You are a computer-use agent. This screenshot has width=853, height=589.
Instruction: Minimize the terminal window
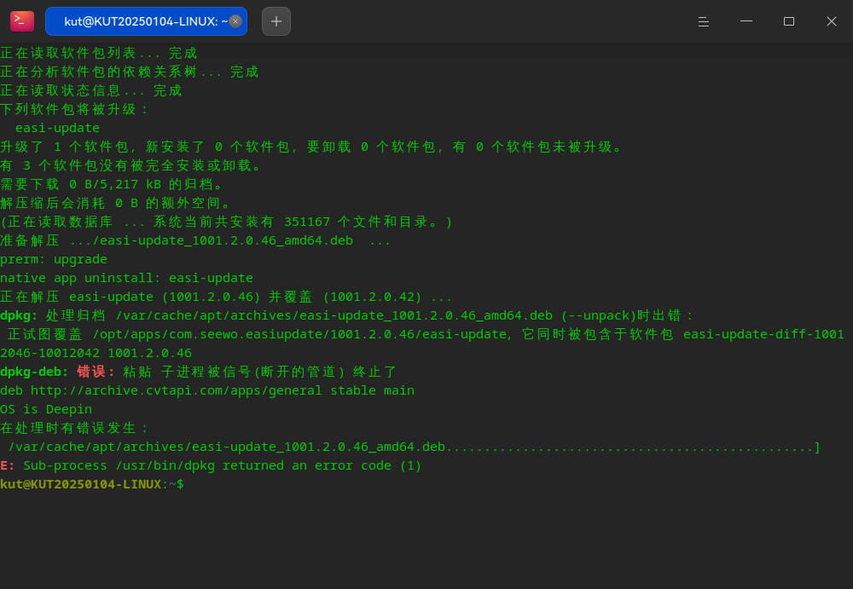[x=746, y=21]
